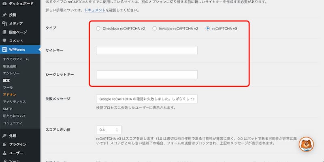Go to WPForms ツール submenu

tap(8, 87)
